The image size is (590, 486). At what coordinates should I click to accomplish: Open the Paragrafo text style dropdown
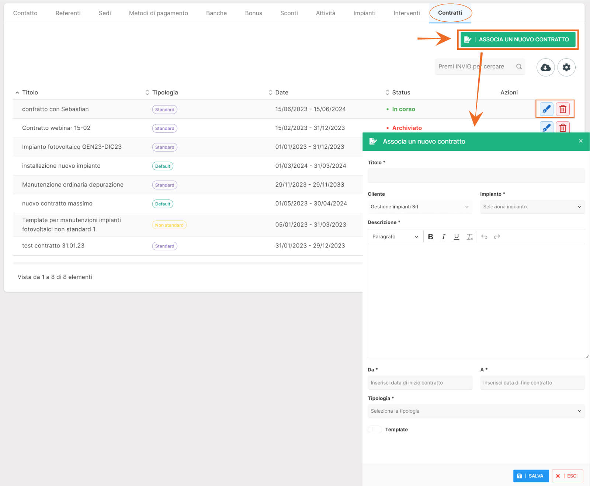click(x=395, y=237)
